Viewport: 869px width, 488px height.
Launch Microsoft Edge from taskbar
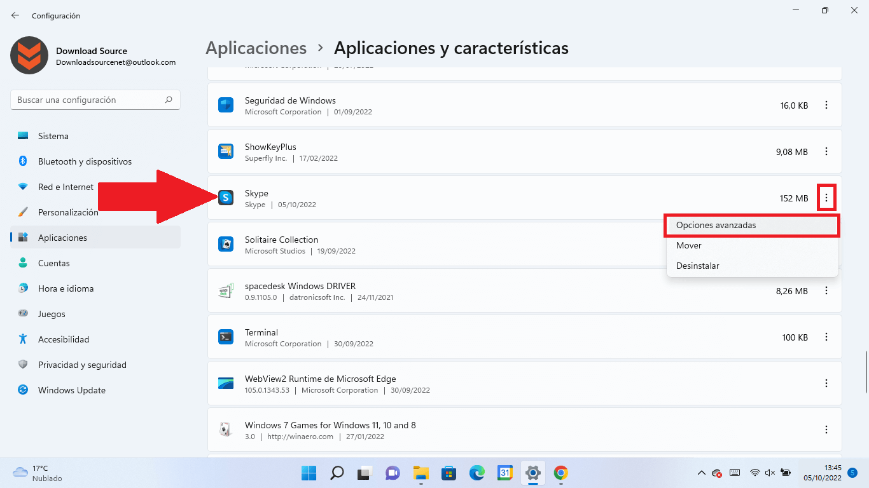476,473
